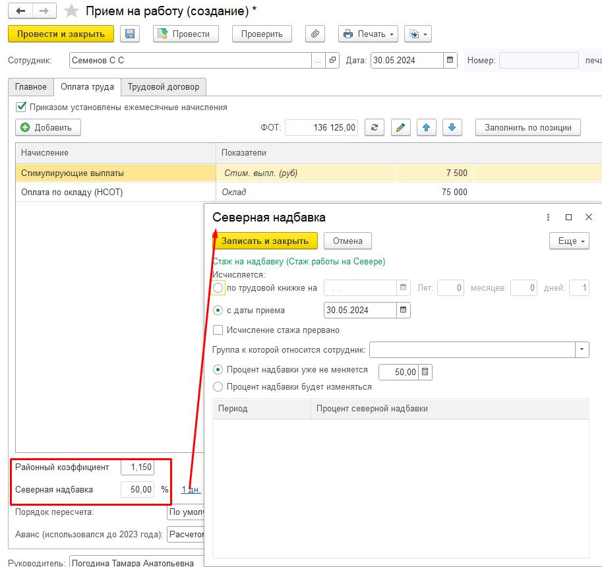The width and height of the screenshot is (602, 567).
Task: Select 'Процент надбавки будет изменяться' option
Action: (x=218, y=387)
